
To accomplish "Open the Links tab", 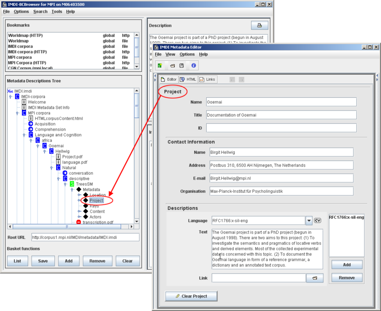I will 208,79.
